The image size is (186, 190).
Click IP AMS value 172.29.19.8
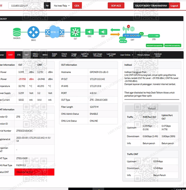point(95,86)
